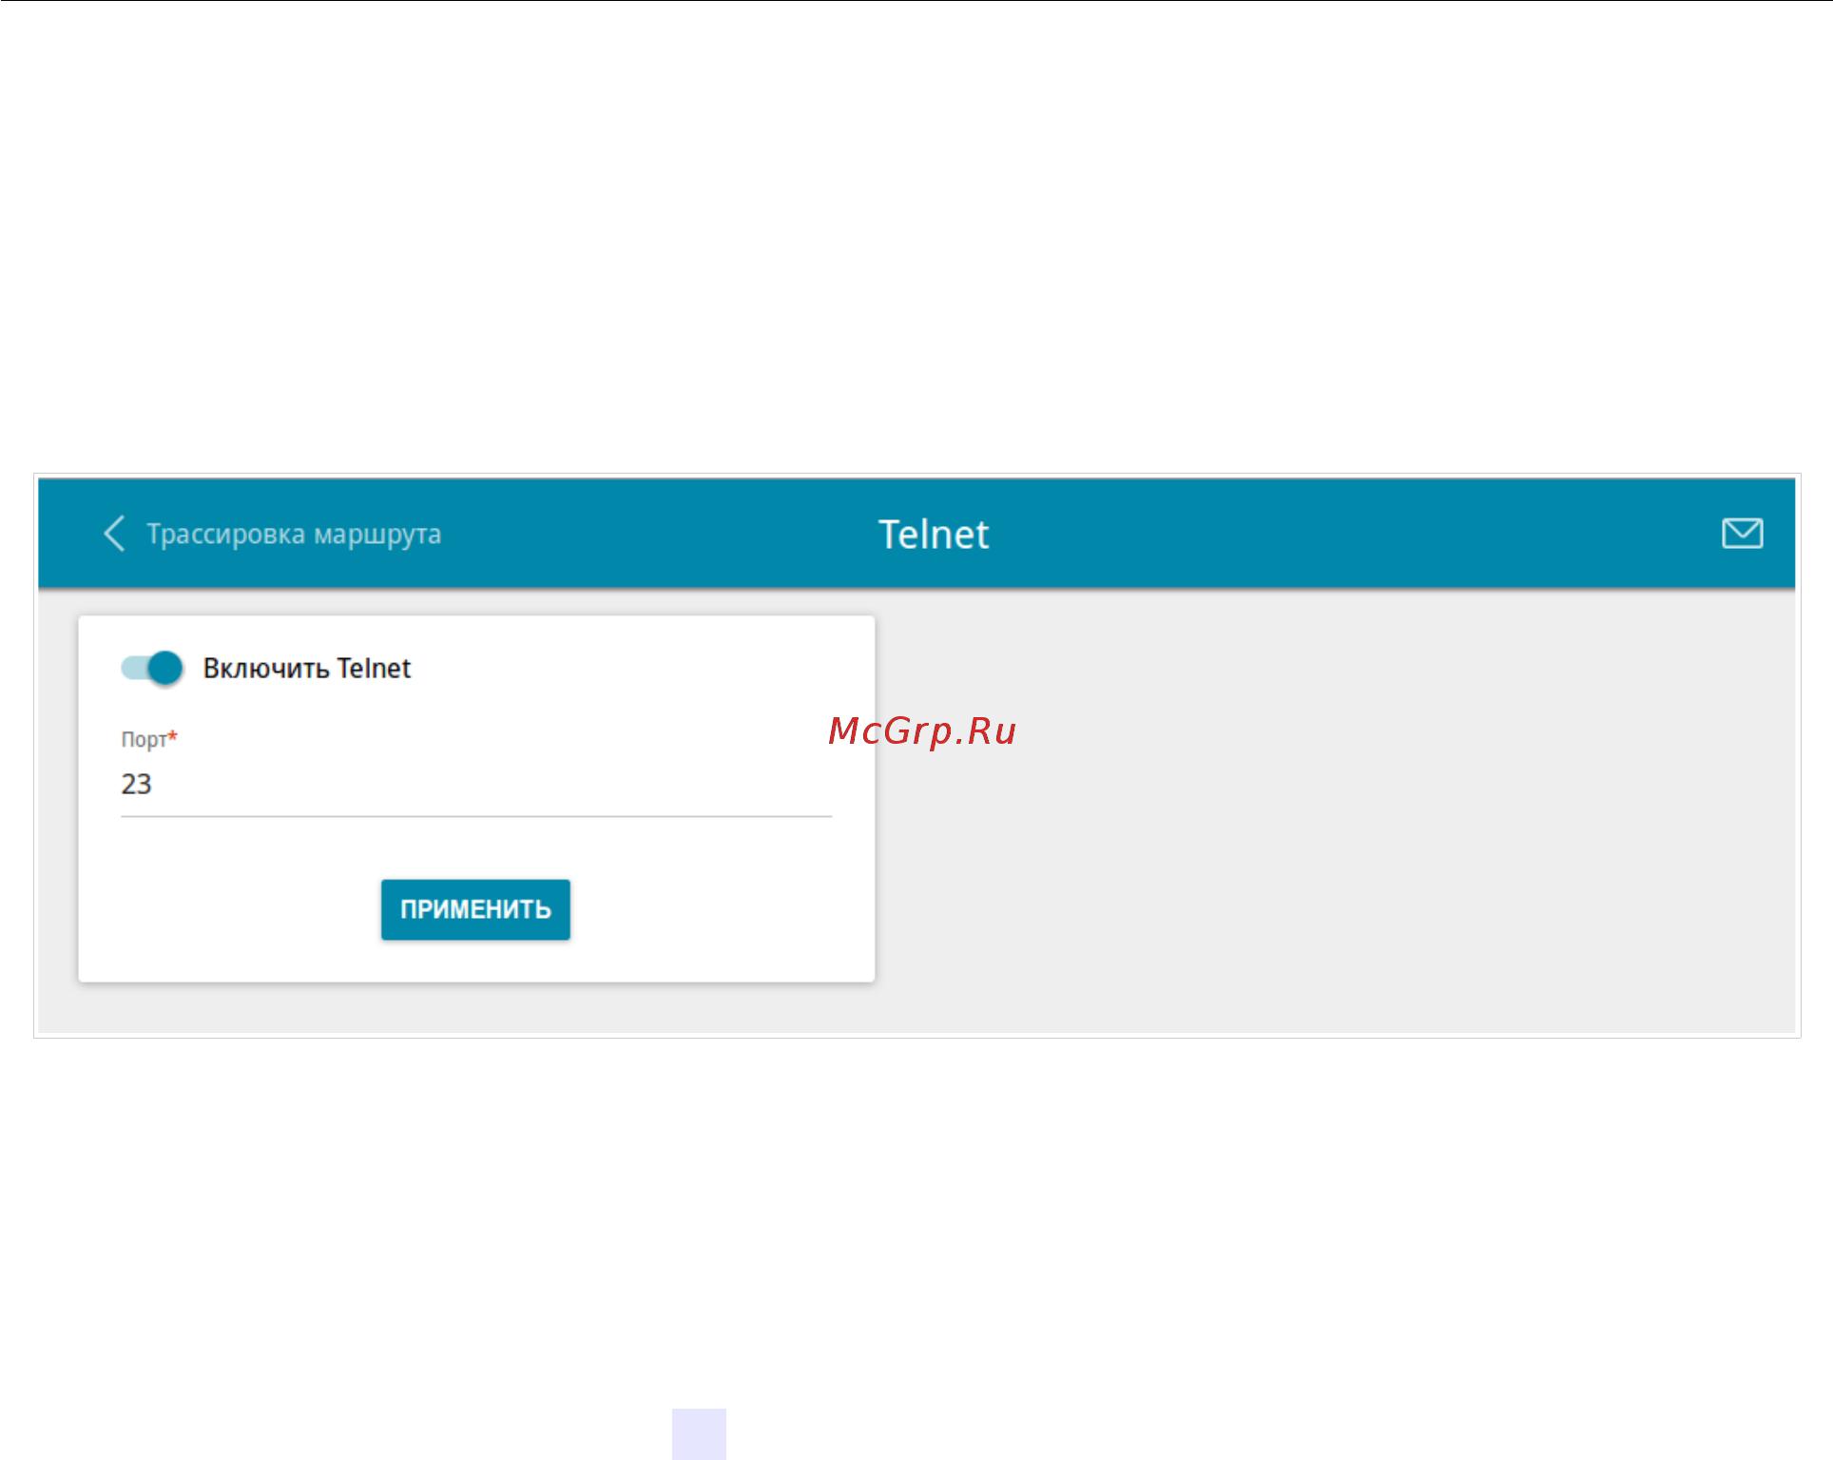Click the Порт field label
Image resolution: width=1833 pixels, height=1460 pixels.
tap(149, 739)
